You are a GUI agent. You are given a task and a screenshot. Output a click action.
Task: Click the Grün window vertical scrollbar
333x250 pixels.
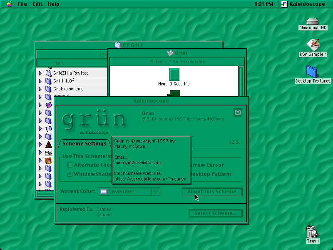tap(241, 82)
